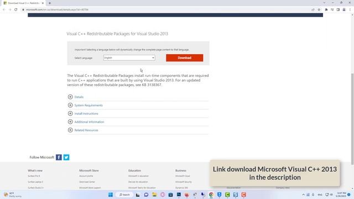Image resolution: width=354 pixels, height=199 pixels.
Task: Click the 'Visual C++ Redistributable Packages for Visual Studio 2013' heading
Action: click(x=117, y=34)
